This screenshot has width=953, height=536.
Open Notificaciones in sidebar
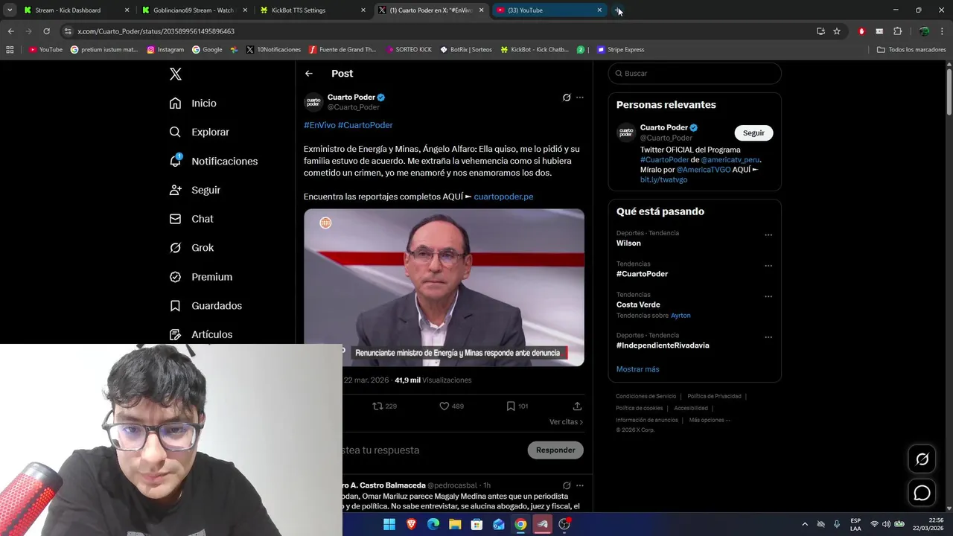click(213, 161)
